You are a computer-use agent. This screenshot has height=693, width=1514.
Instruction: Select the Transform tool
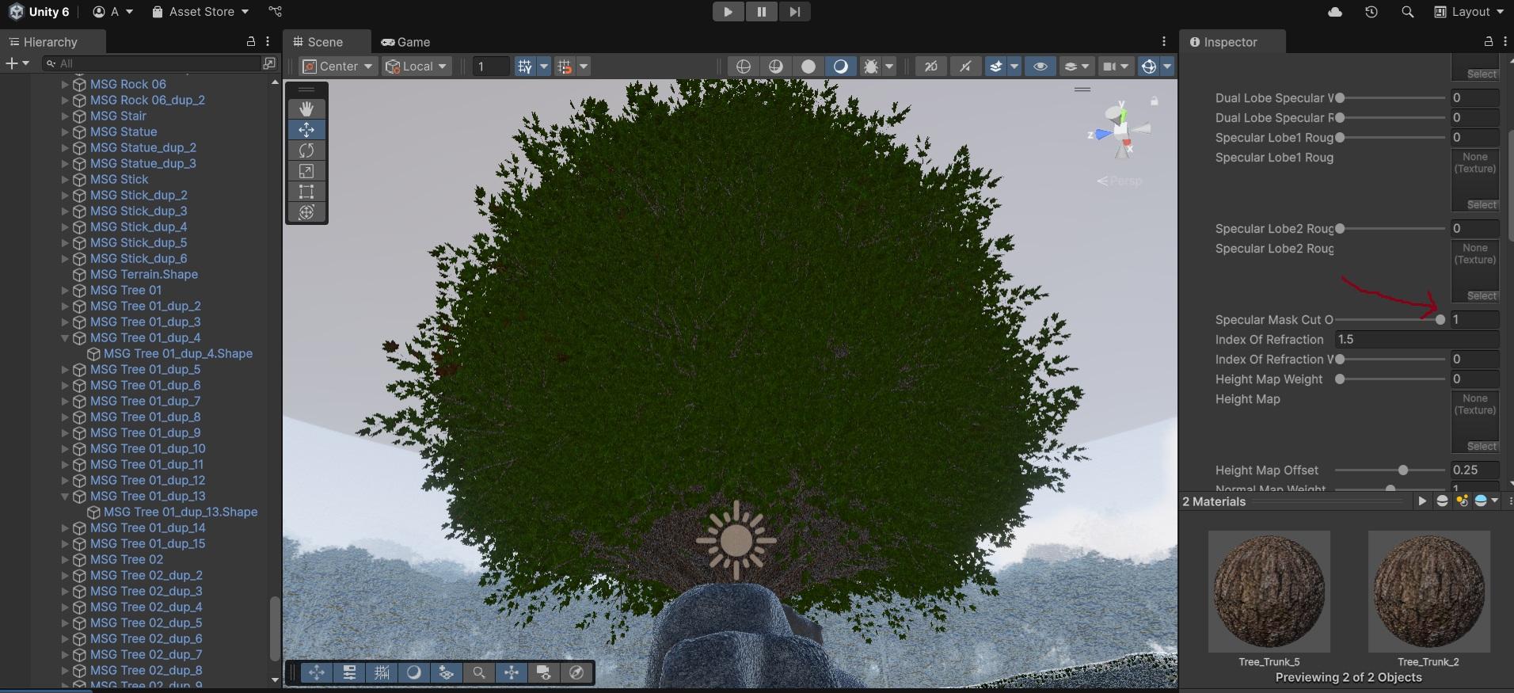306,211
